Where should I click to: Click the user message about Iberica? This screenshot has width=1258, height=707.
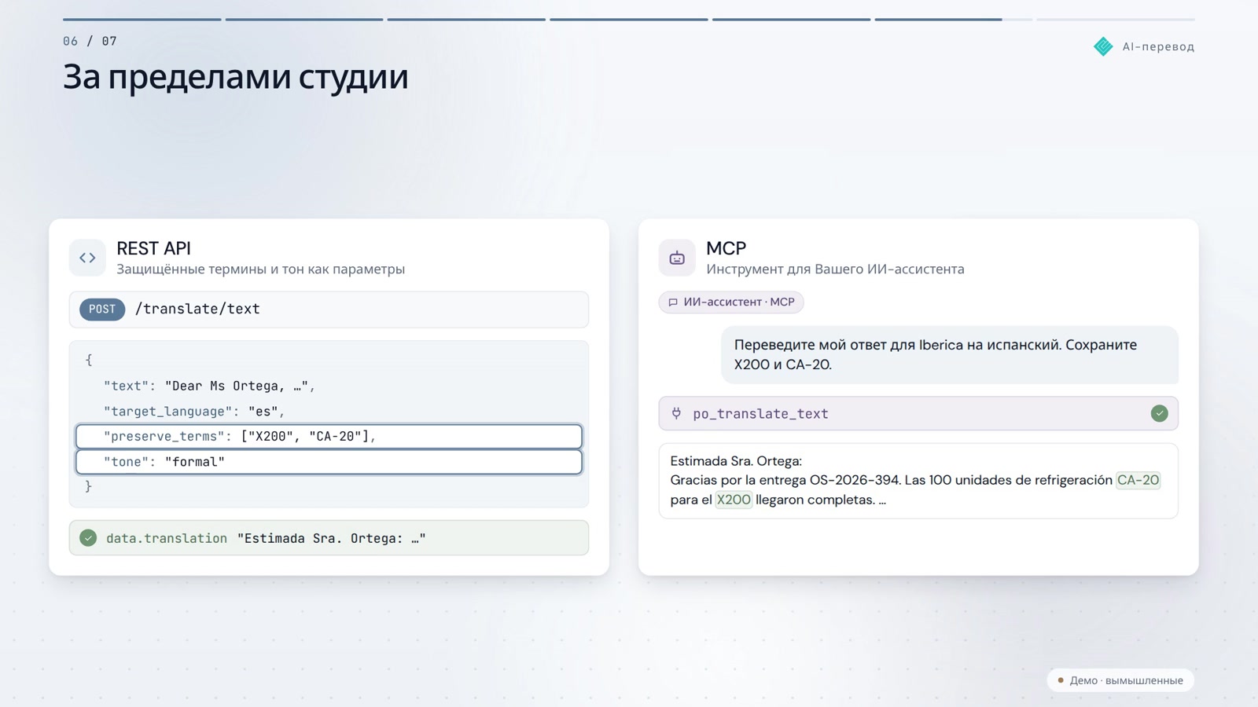(x=950, y=355)
